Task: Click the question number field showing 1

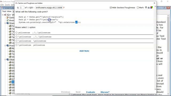Action: pyautogui.click(x=22, y=8)
